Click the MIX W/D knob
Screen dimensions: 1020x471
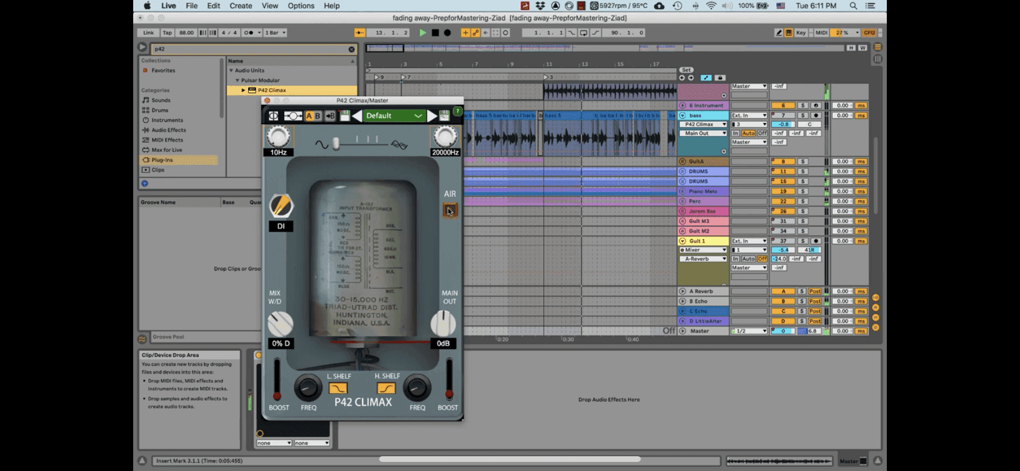click(x=280, y=324)
